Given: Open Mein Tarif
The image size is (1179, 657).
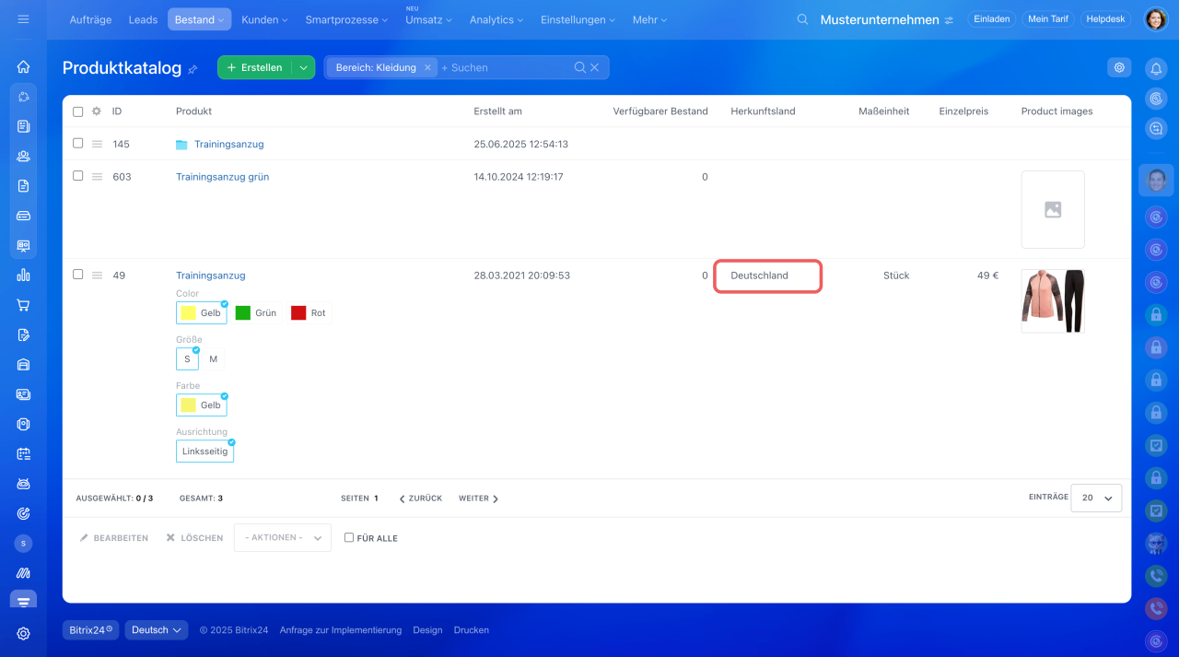Looking at the screenshot, I should tap(1048, 19).
